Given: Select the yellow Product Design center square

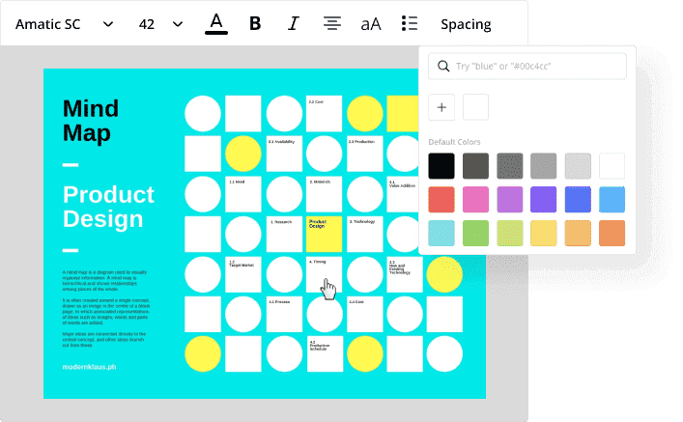Looking at the screenshot, I should [324, 234].
